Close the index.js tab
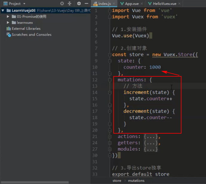The width and height of the screenshot is (206, 184). tap(114, 4)
